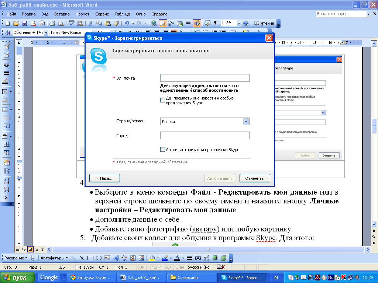The height and width of the screenshot is (283, 378).
Task: Open print preview magnifier icon
Action: coord(61,23)
